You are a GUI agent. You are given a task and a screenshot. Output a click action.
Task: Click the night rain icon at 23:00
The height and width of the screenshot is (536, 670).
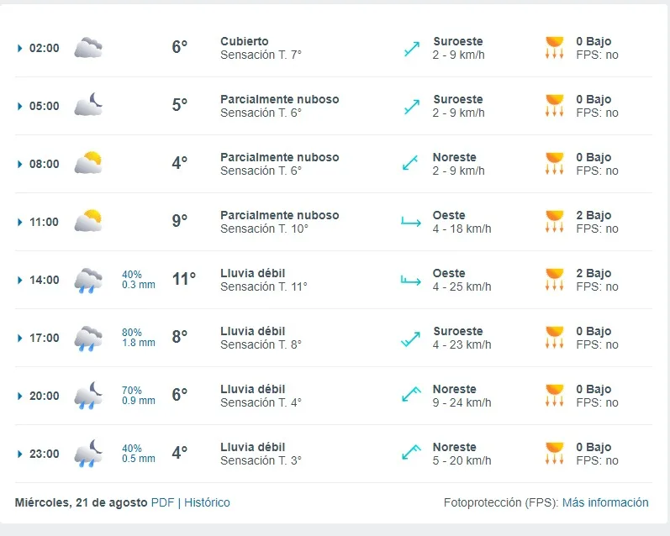88,453
